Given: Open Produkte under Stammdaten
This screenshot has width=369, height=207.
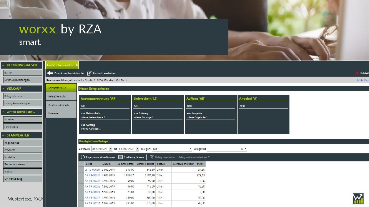Looking at the screenshot, I should click(22, 150).
